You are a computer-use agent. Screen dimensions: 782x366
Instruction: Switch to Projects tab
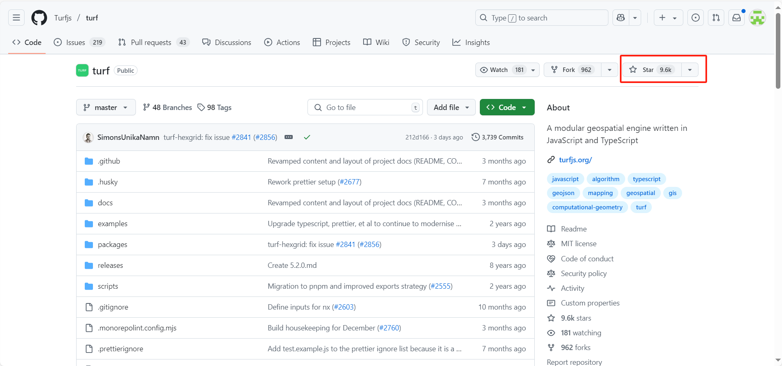click(332, 43)
